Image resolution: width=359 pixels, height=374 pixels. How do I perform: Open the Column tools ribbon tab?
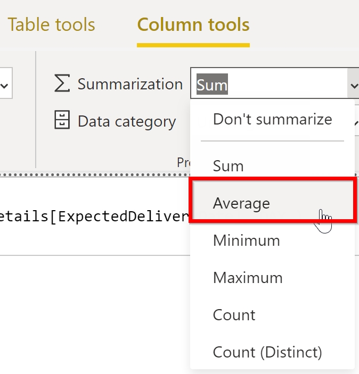193,24
